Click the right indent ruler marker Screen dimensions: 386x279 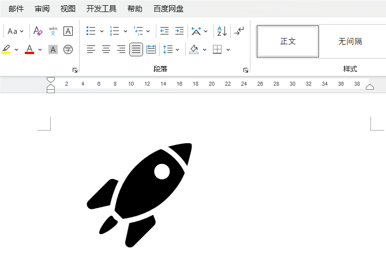tap(370, 87)
